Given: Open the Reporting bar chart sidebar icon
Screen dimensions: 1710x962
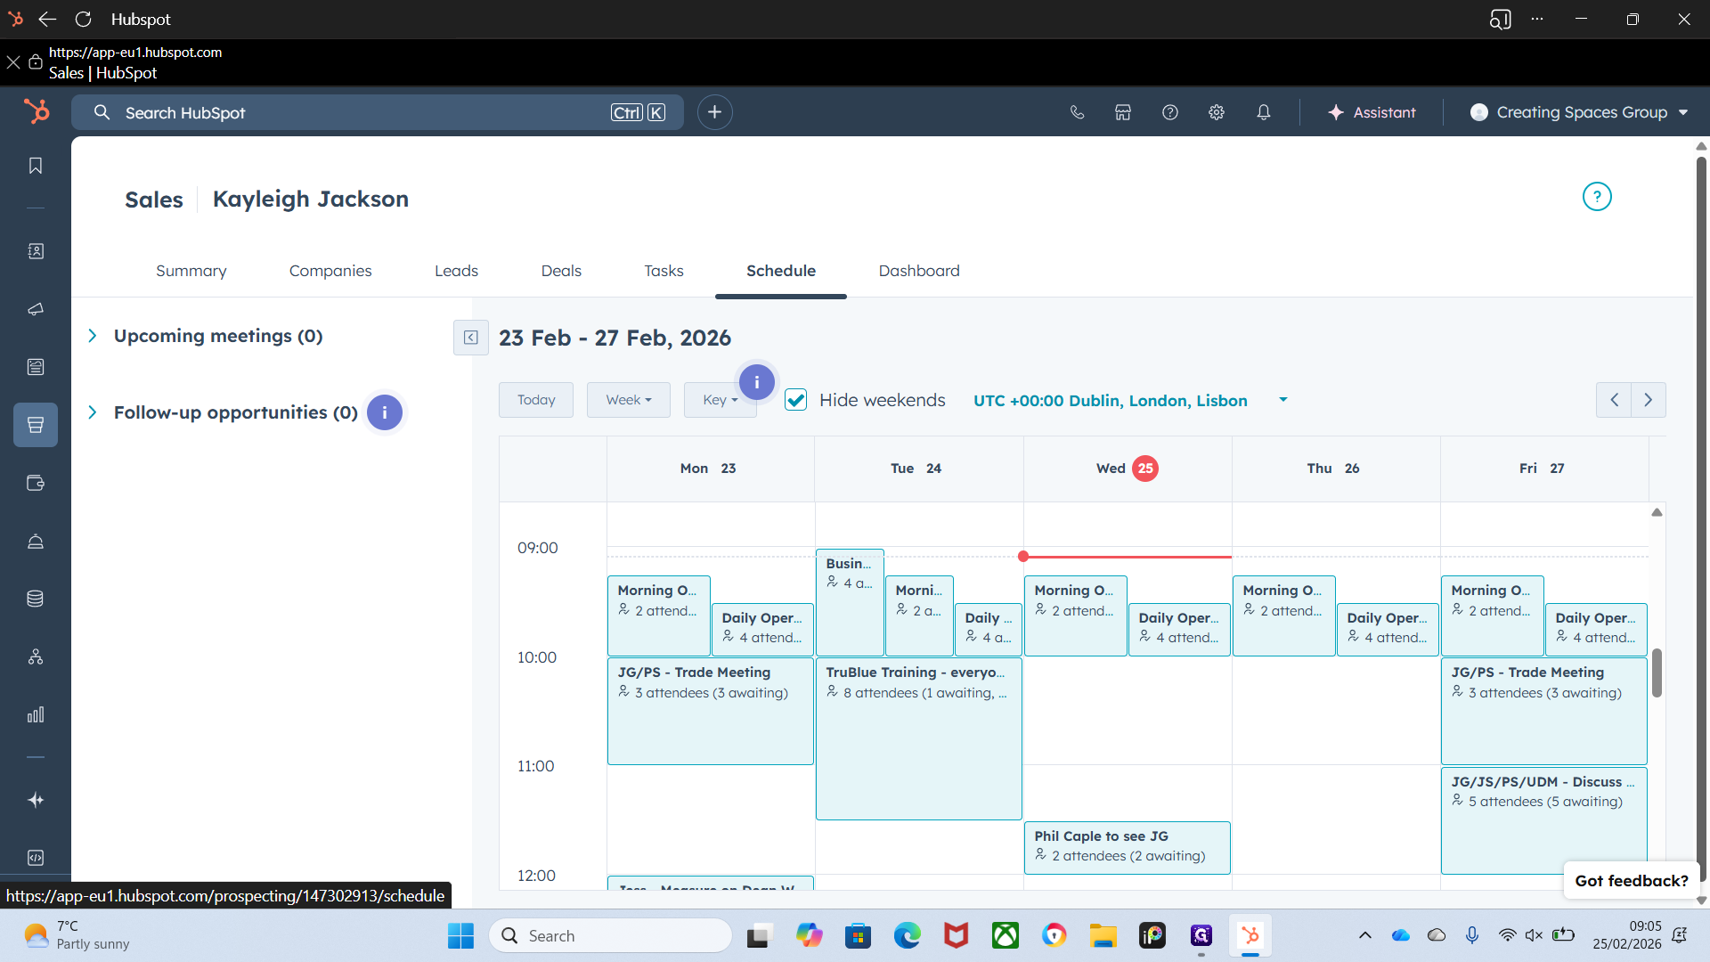Looking at the screenshot, I should coord(36,714).
